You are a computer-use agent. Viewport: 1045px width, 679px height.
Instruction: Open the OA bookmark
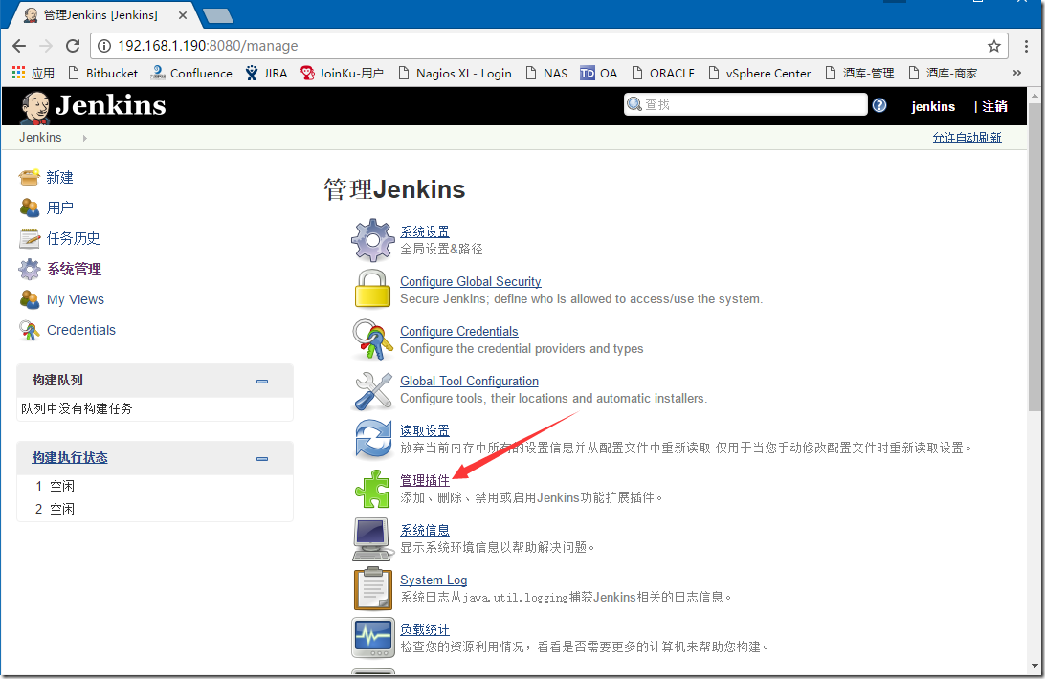pos(598,73)
